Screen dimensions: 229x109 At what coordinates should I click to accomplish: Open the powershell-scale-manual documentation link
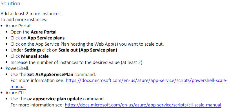pos(147,81)
